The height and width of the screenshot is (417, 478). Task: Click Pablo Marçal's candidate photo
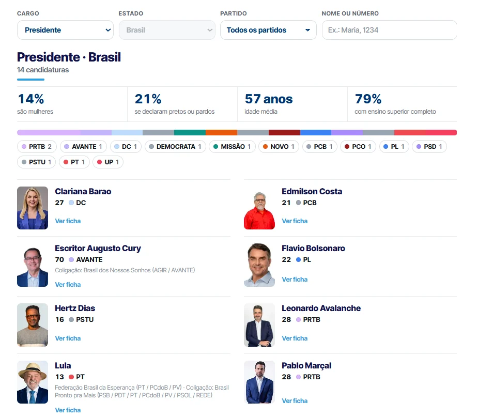click(259, 382)
